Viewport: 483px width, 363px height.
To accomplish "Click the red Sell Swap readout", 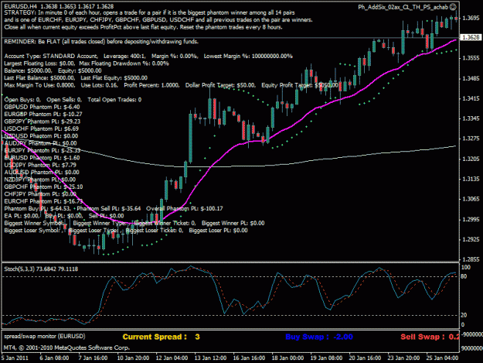I will 430,337.
